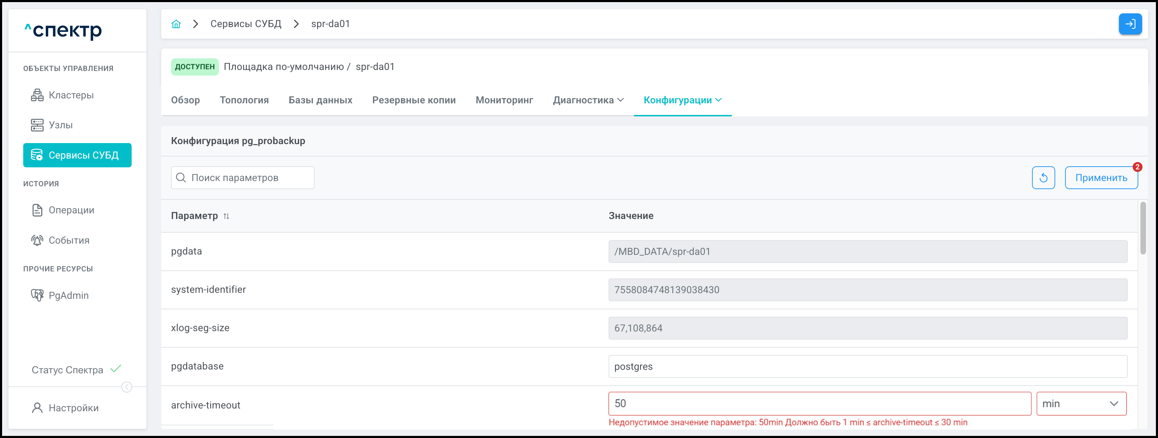The width and height of the screenshot is (1158, 438).
Task: Click Сервисы СУБД breadcrumb link
Action: 245,24
